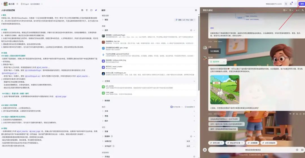Image resolution: width=305 pixels, height=158 pixels.
Task: Add a plugin with the plus icon
Action: click(194, 30)
